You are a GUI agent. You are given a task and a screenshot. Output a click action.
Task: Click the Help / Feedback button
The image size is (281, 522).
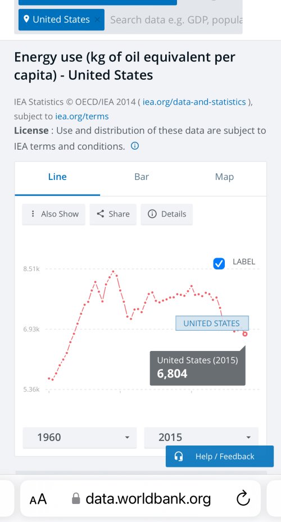point(220,456)
